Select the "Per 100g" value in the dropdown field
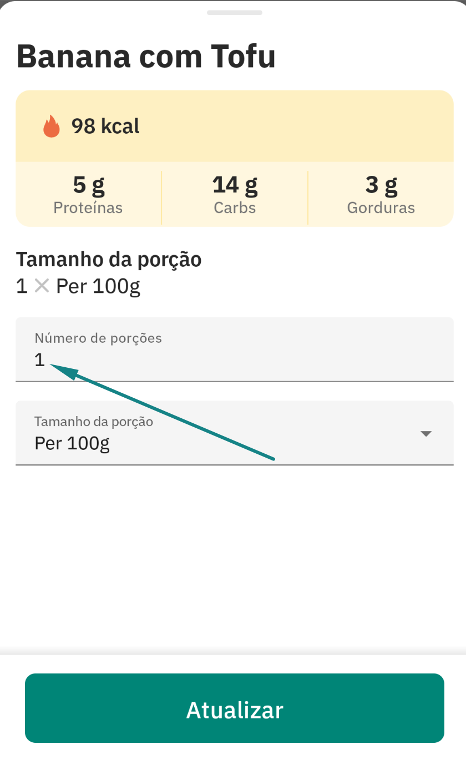466x760 pixels. [x=72, y=443]
